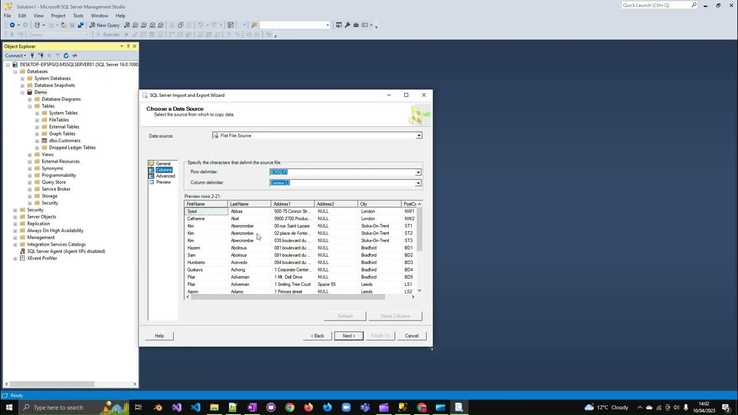This screenshot has width=738, height=415.
Task: Open the Data source dropdown
Action: click(419, 136)
